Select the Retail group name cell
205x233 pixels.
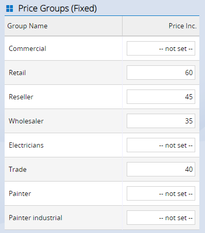tap(63, 73)
